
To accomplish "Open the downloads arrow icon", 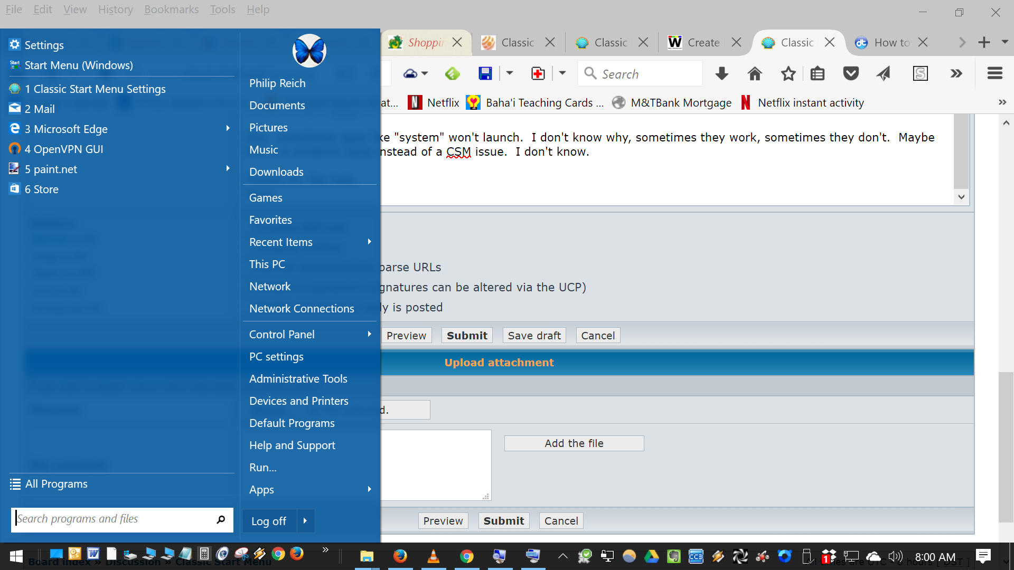I will tap(721, 74).
